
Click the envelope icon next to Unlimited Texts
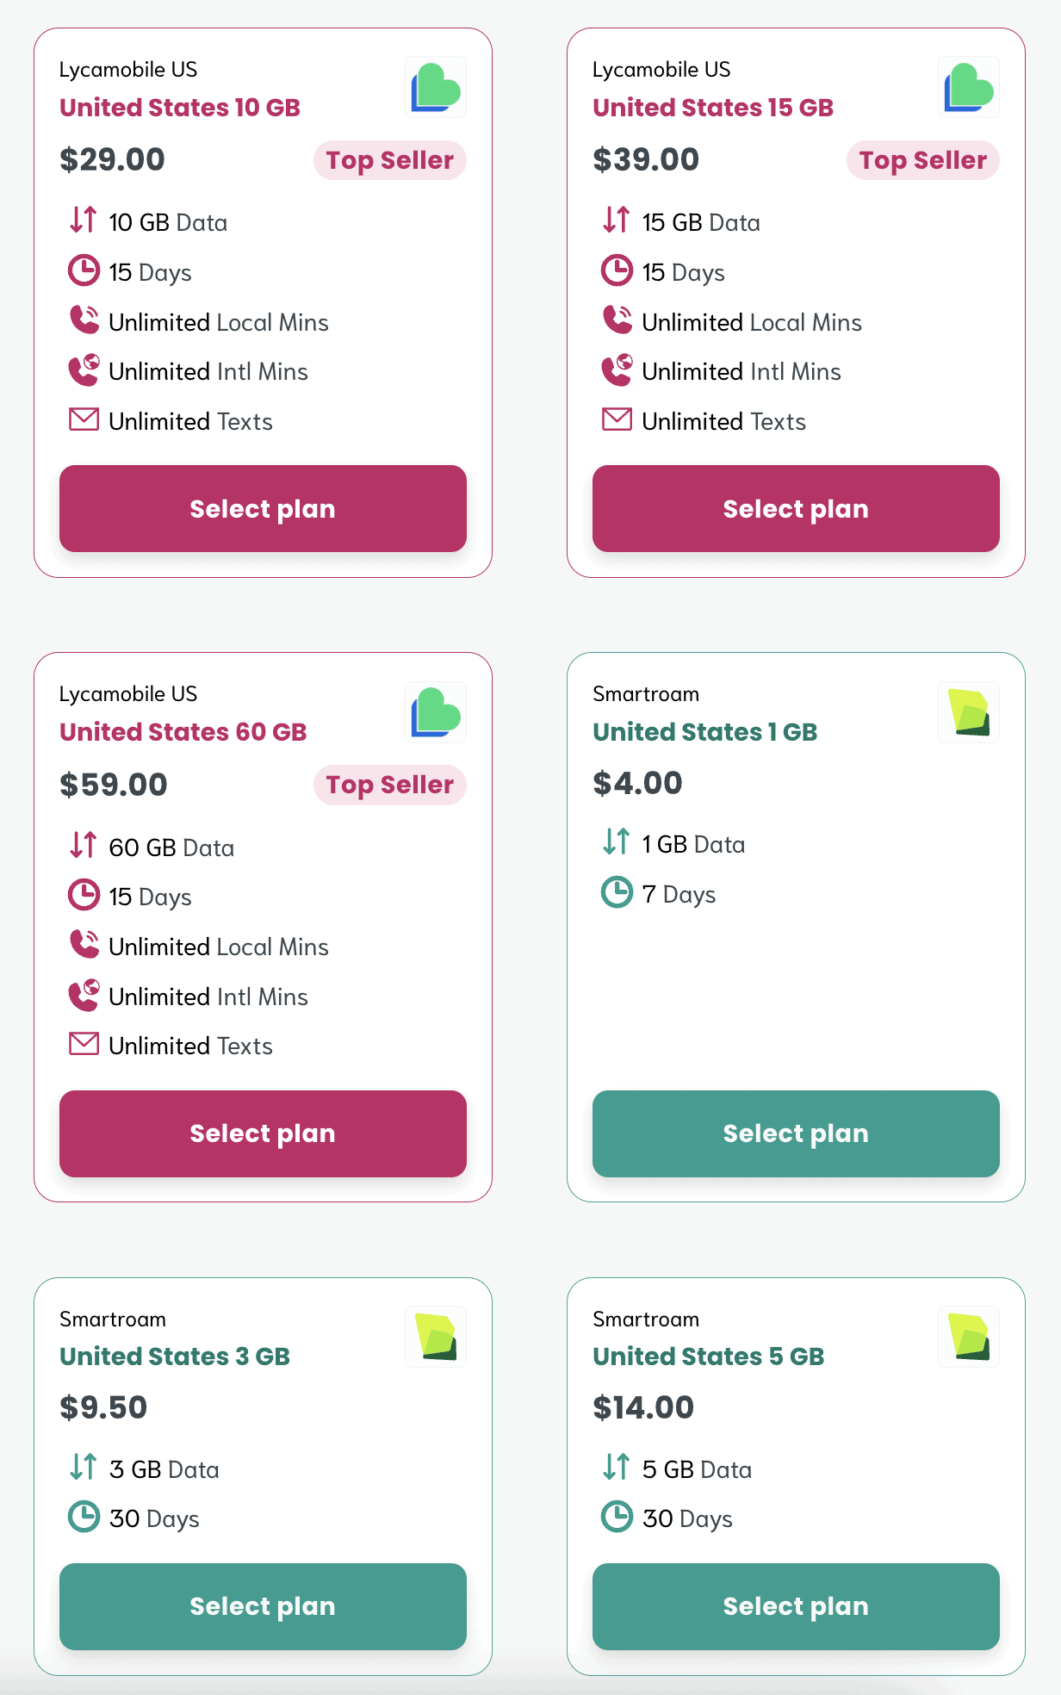84,419
